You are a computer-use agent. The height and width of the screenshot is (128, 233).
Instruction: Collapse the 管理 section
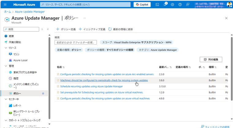[6, 66]
